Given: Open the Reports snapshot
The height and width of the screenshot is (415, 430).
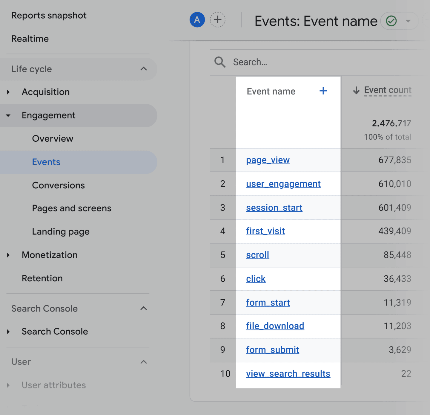Looking at the screenshot, I should (x=49, y=15).
